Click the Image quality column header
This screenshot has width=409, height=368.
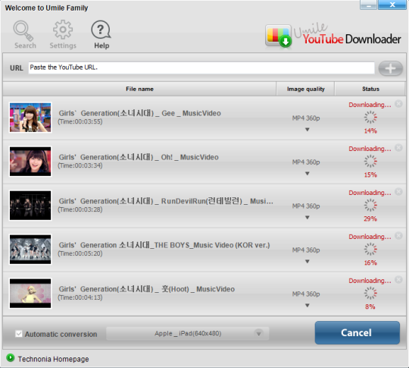click(305, 89)
